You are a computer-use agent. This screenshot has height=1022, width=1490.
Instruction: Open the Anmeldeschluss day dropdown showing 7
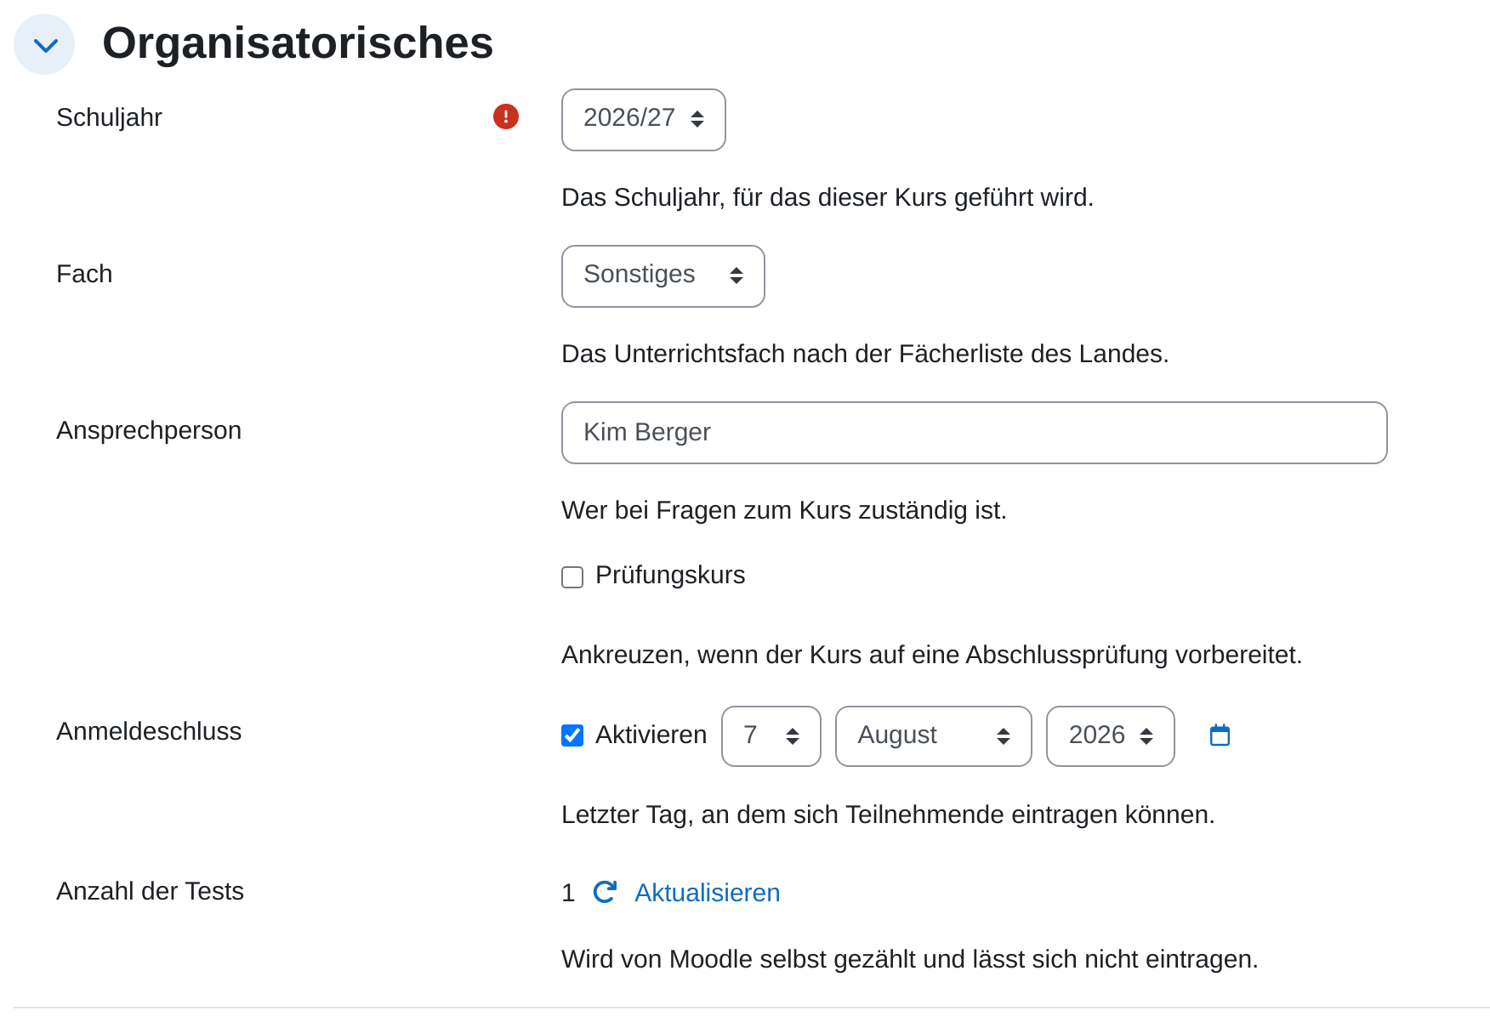[771, 736]
